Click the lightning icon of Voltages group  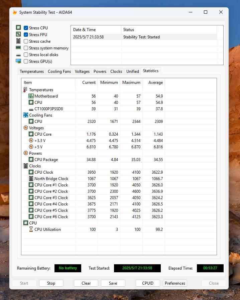tap(26, 128)
